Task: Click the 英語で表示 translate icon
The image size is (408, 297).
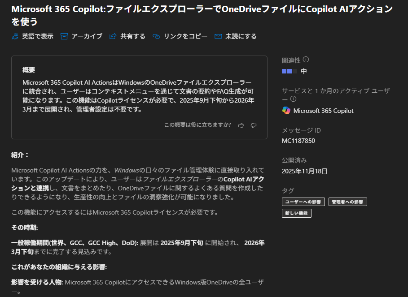Action: 15,36
